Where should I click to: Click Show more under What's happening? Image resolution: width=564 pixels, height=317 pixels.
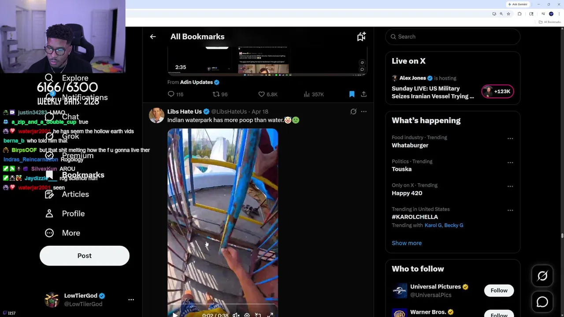pyautogui.click(x=407, y=243)
